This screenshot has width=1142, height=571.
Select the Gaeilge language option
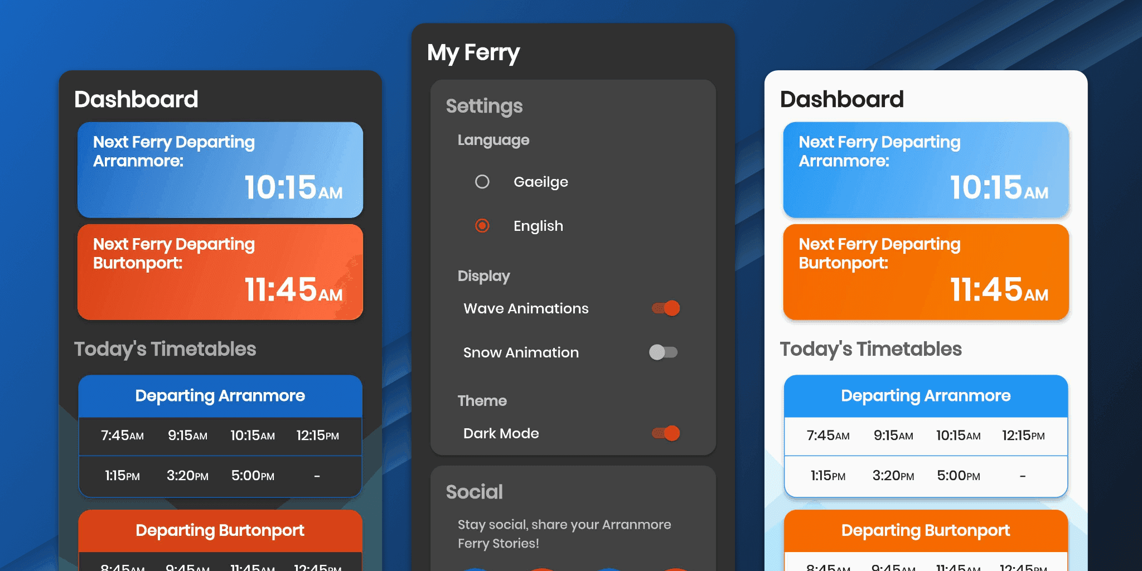point(482,181)
